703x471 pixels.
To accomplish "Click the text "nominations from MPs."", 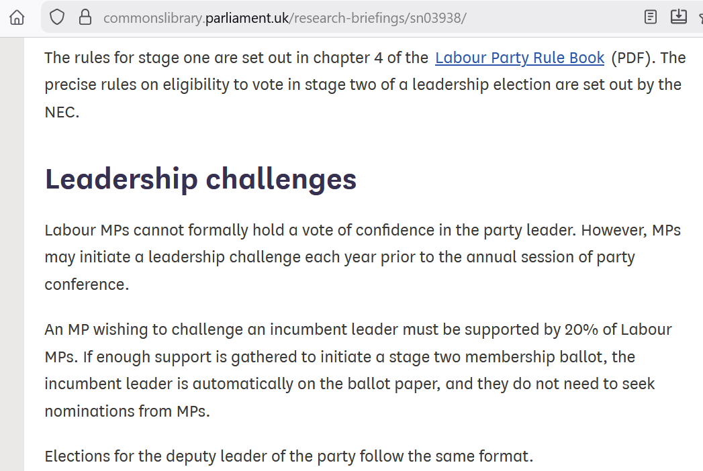I will point(127,411).
